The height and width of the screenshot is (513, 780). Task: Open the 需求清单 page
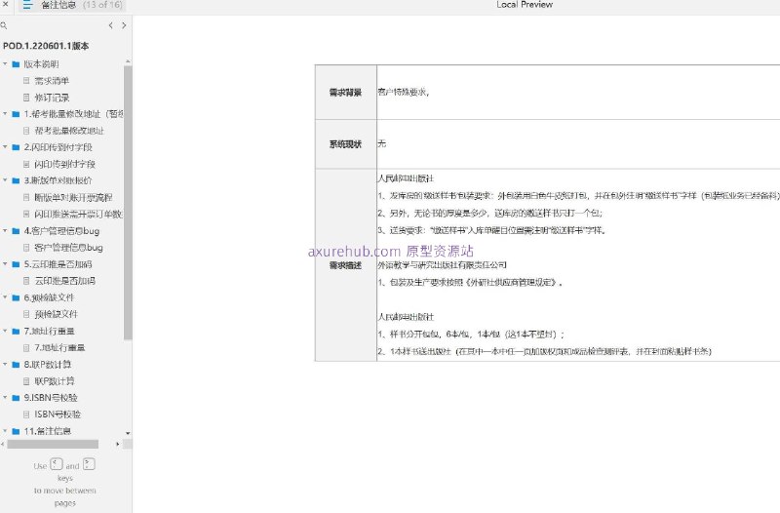click(x=52, y=81)
